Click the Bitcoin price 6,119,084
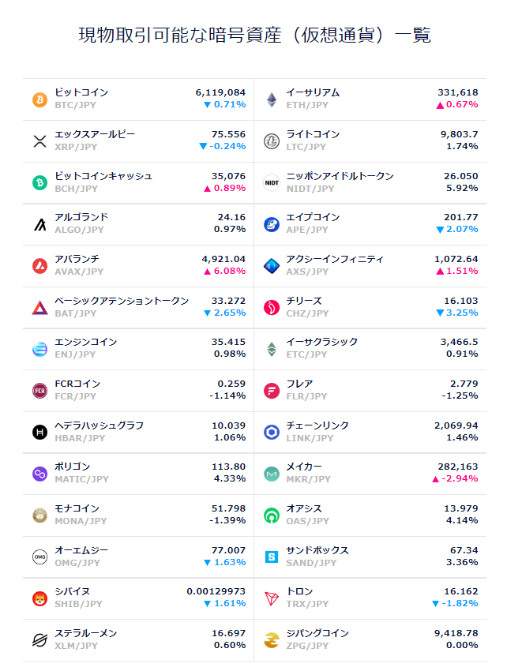This screenshot has height=671, width=507. (x=220, y=92)
